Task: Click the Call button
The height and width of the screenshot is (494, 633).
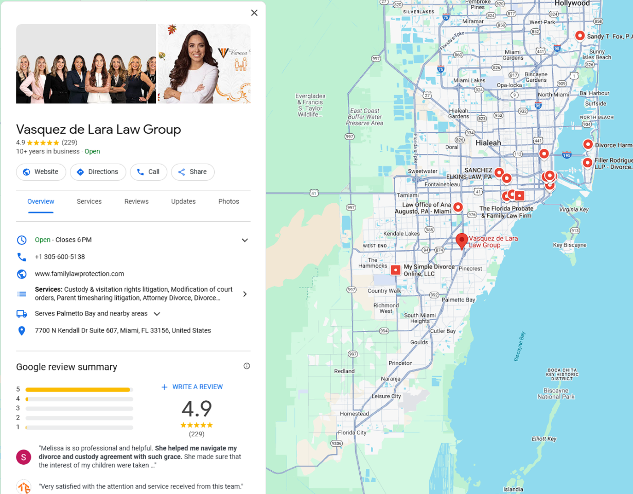Action: pyautogui.click(x=148, y=172)
